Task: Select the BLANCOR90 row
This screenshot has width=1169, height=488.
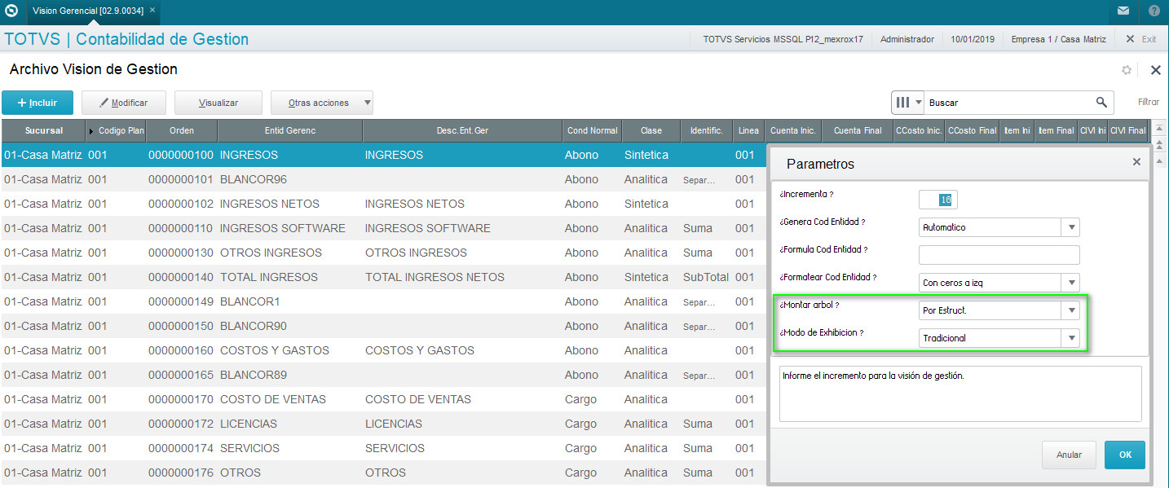Action: tap(383, 326)
